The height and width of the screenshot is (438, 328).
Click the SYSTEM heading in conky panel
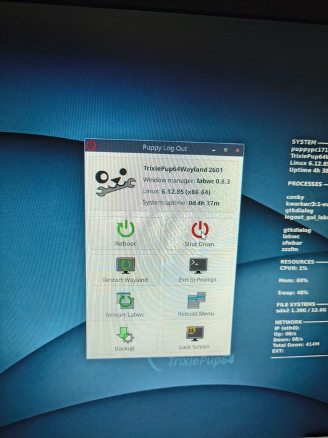click(304, 142)
